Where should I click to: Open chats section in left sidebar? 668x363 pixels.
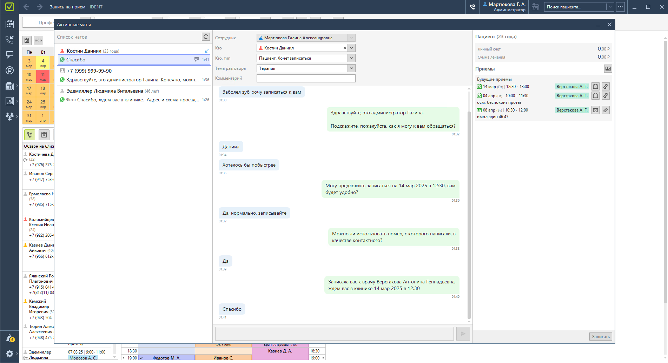[9, 55]
